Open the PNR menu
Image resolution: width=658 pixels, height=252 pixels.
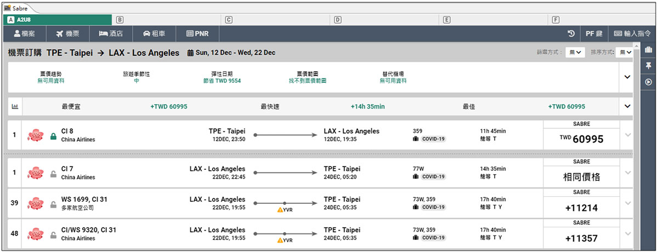[x=197, y=33]
